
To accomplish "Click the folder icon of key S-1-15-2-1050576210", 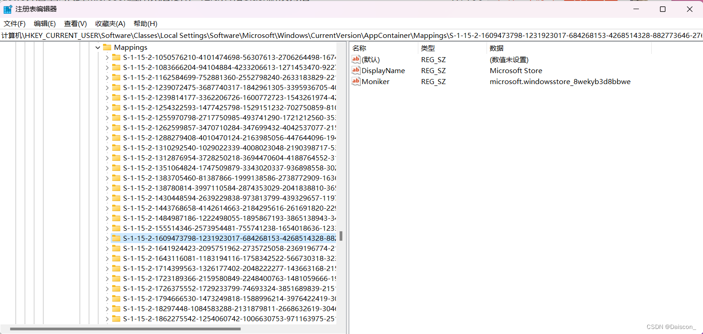I will 115,57.
